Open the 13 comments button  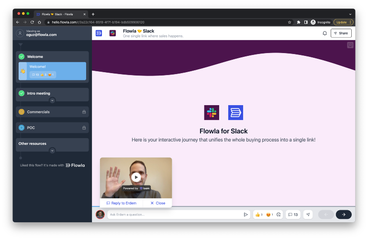coord(293,215)
